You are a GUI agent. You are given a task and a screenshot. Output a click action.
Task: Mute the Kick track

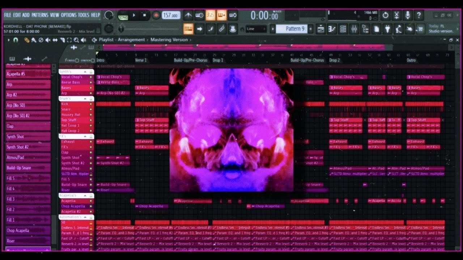[91, 104]
